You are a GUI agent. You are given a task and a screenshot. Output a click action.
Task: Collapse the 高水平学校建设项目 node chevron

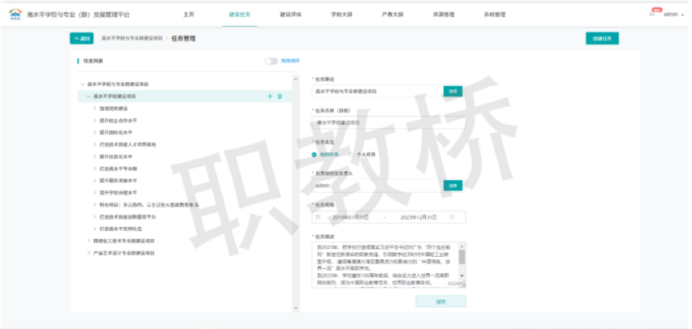click(x=88, y=96)
